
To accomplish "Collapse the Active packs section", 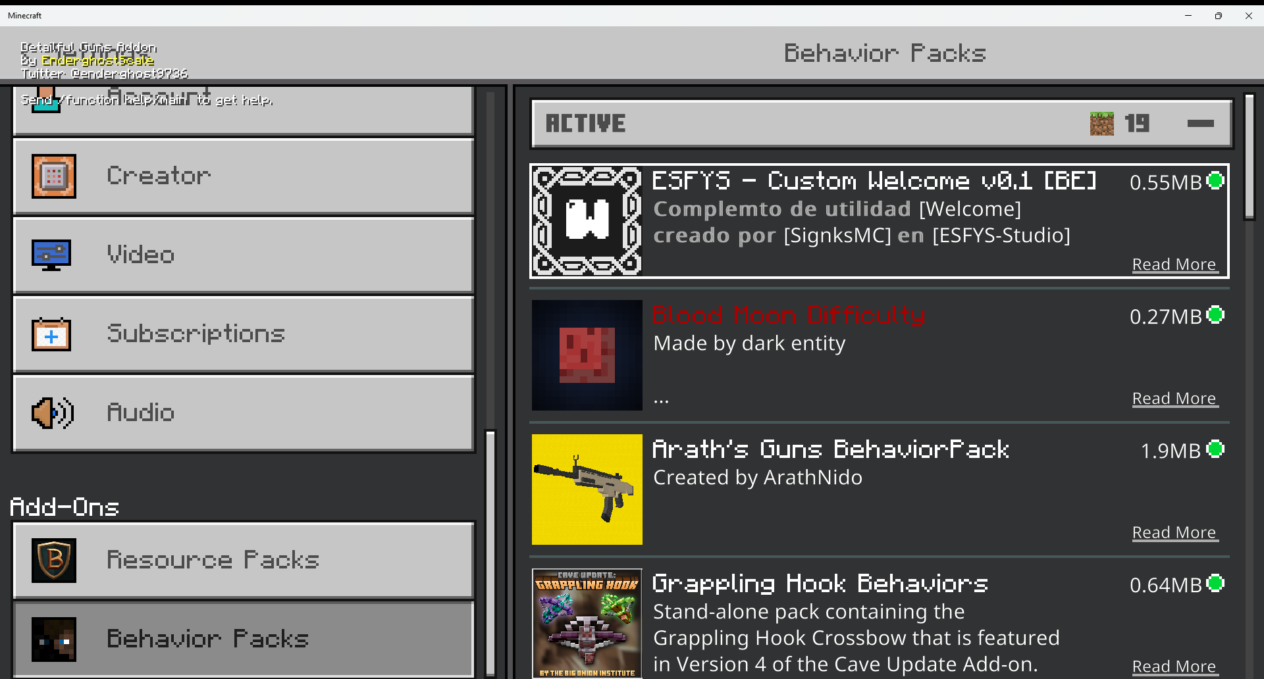I will (1201, 124).
